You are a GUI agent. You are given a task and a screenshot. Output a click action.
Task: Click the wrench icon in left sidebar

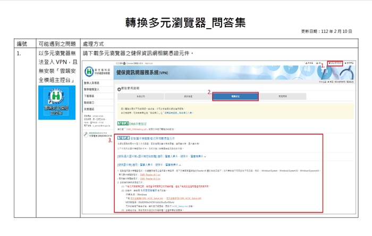pos(86,134)
